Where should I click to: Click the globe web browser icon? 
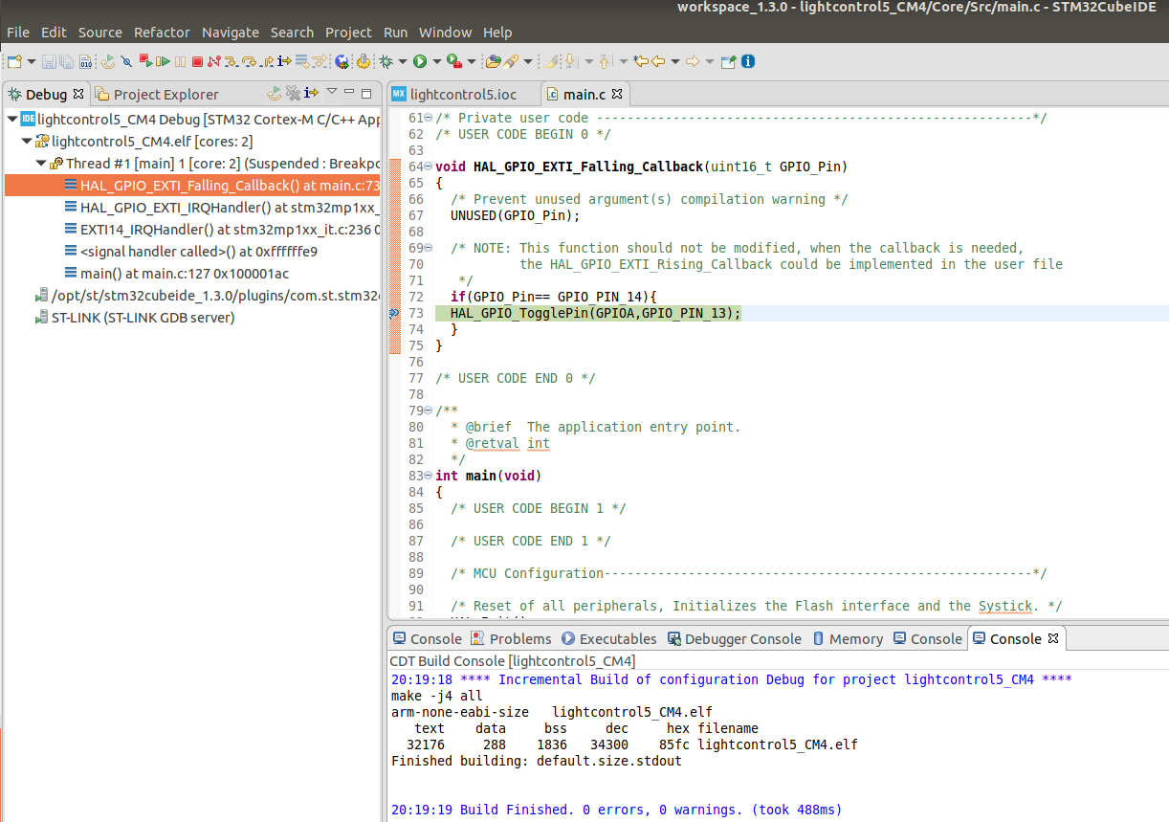342,61
